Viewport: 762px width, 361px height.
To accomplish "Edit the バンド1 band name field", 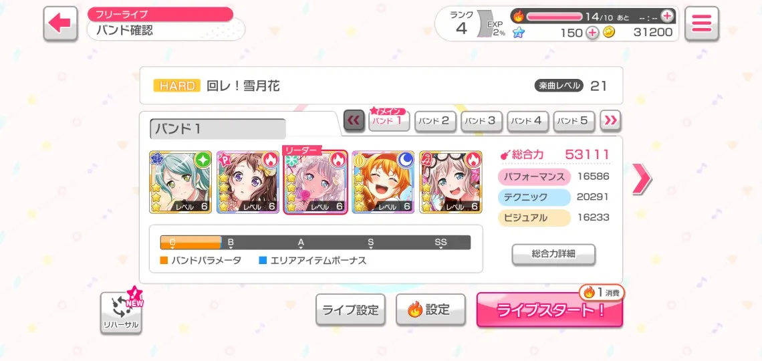I will pyautogui.click(x=218, y=129).
